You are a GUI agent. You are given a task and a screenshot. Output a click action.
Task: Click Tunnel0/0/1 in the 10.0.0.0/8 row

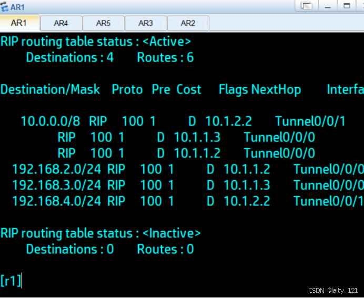point(310,121)
